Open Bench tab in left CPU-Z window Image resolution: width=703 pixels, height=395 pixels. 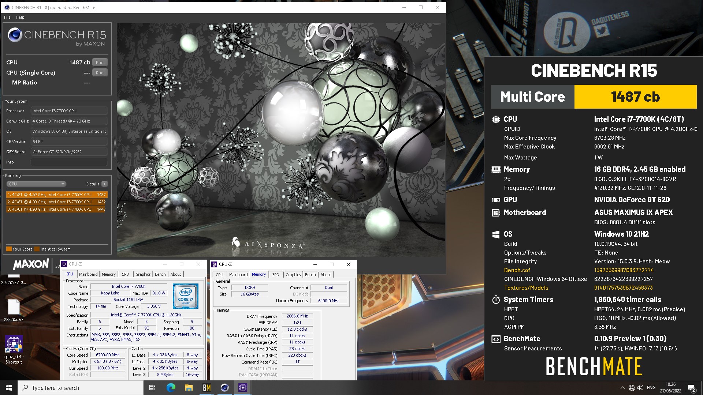tap(160, 274)
